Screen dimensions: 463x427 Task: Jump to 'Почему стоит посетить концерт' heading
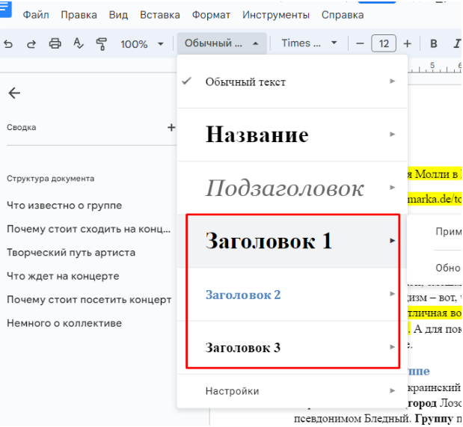click(x=89, y=299)
